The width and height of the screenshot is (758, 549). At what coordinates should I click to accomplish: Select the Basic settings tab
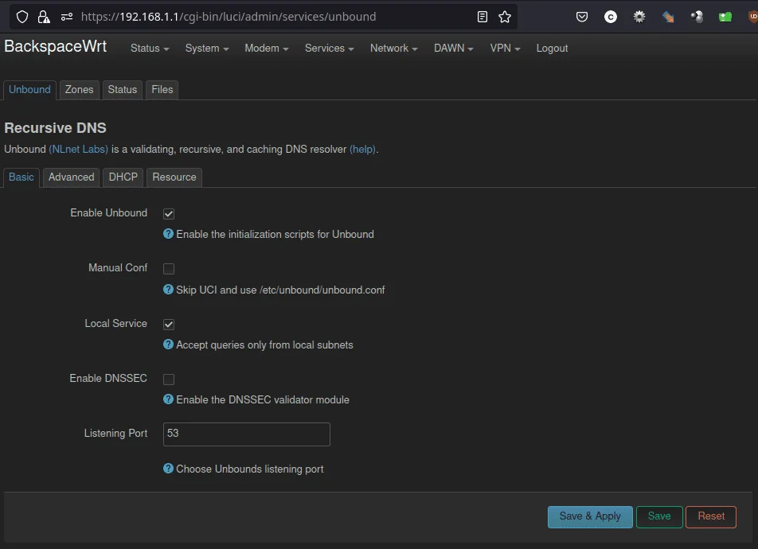(21, 177)
